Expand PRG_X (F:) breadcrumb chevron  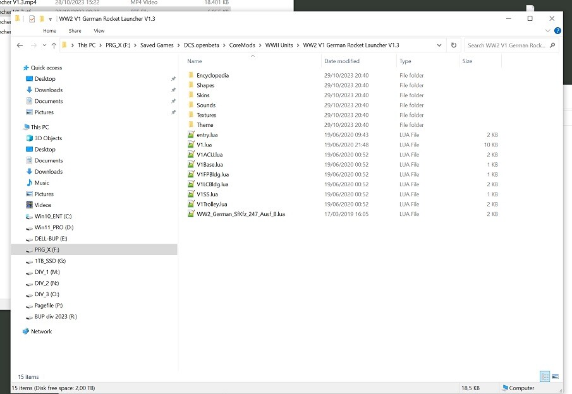pos(135,45)
